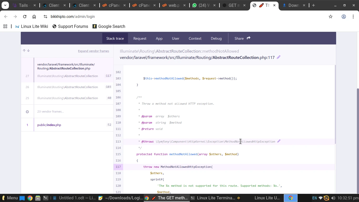Bookmark this page with star icon

coord(331,17)
